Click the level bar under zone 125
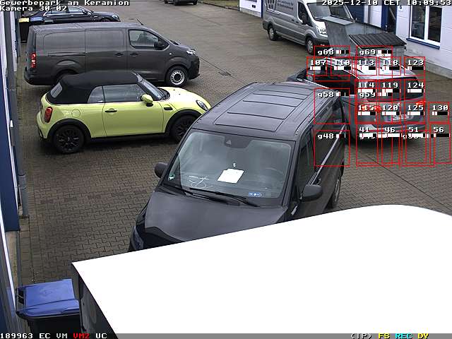The width and height of the screenshot is (452, 339). pyautogui.click(x=415, y=114)
